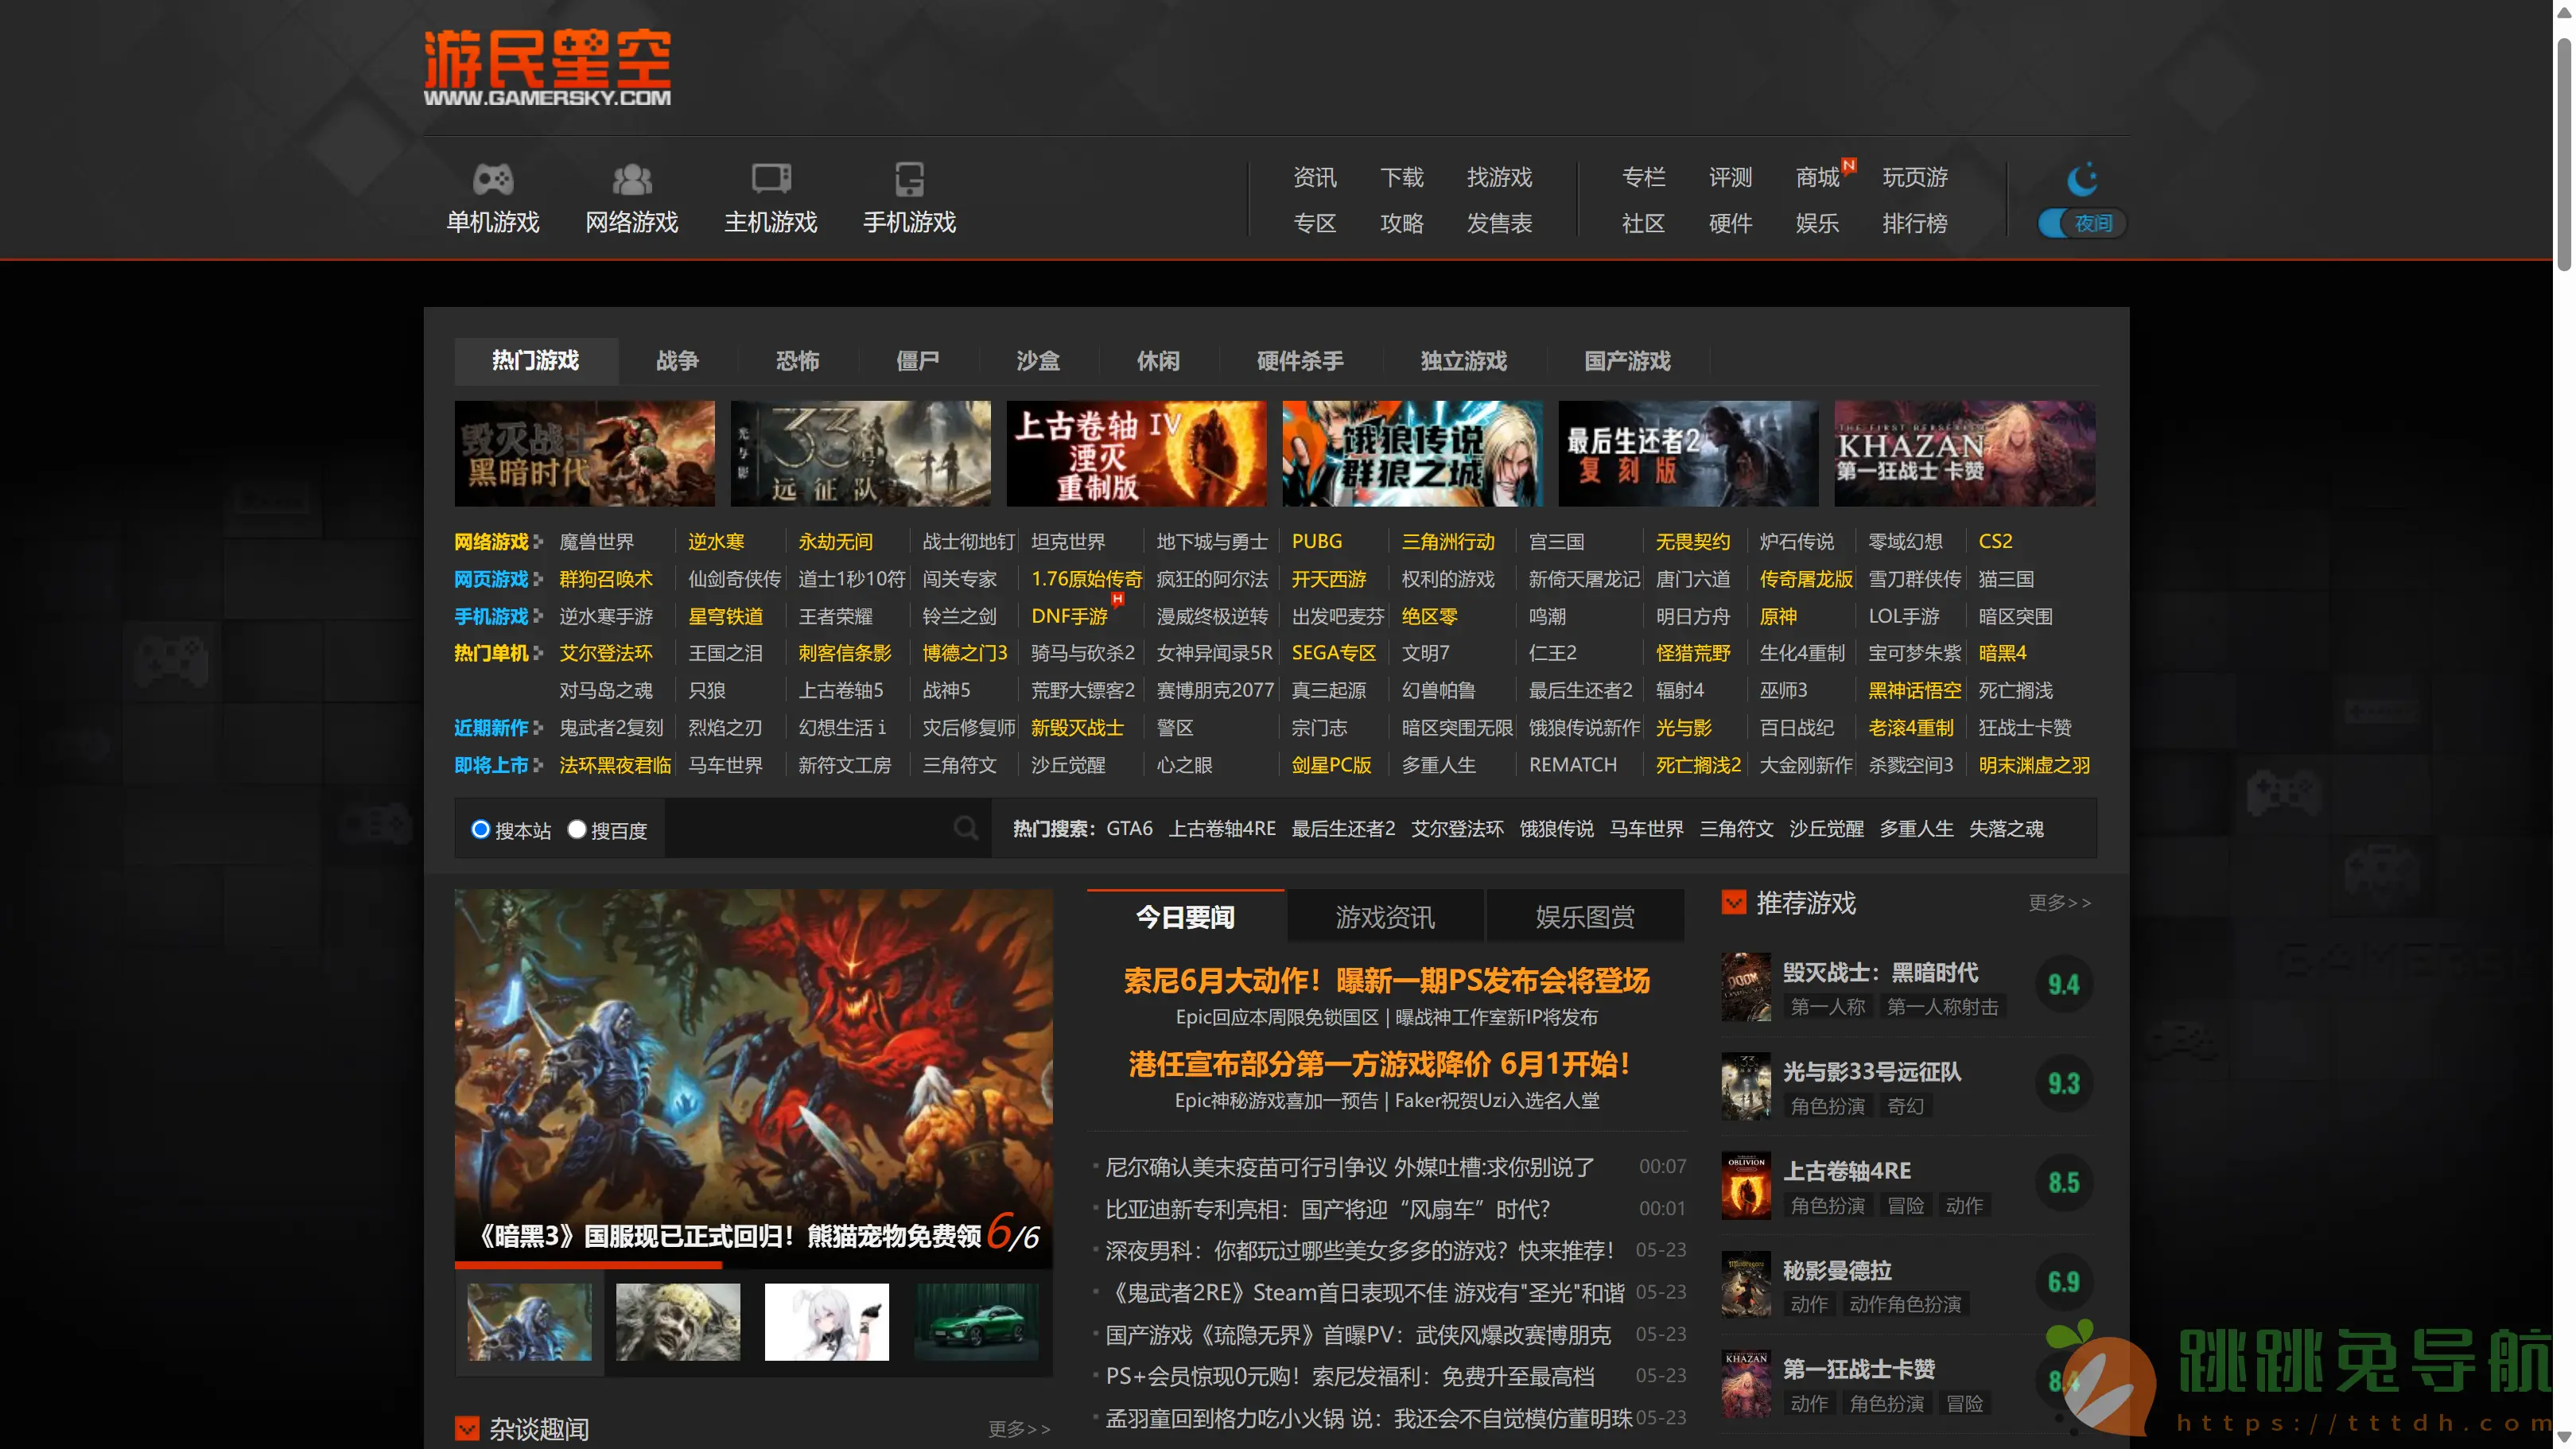Click the red slideshow progress bar
This screenshot has height=1449, width=2576.
pyautogui.click(x=588, y=1265)
